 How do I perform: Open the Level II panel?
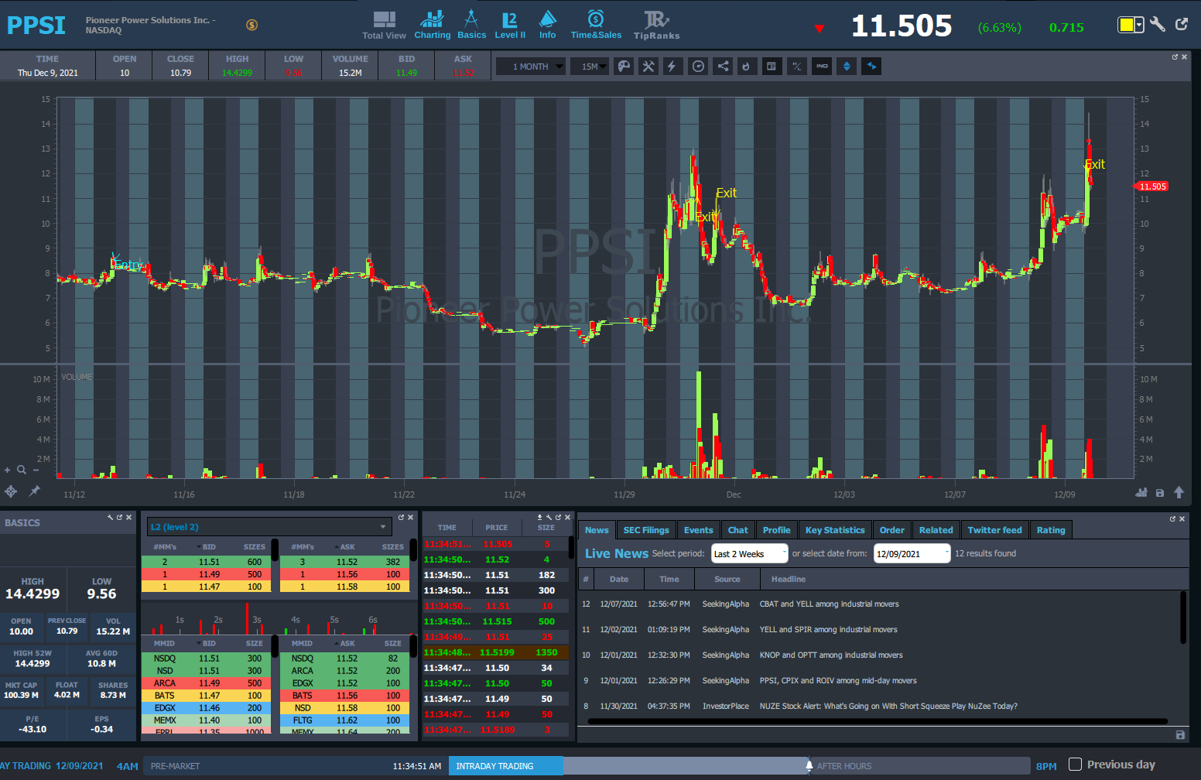[x=509, y=24]
